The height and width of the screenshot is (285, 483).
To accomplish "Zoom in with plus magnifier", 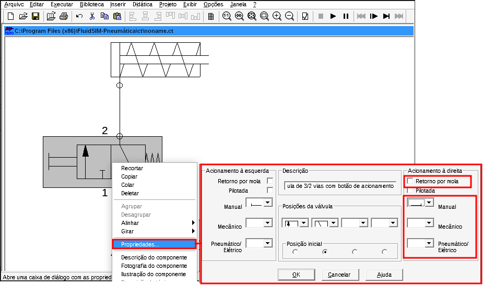I will coord(277,16).
